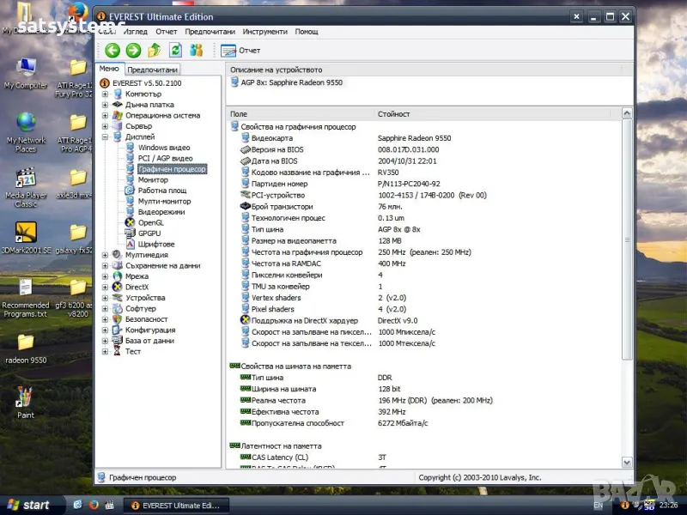
Task: Select GPGPU in the Display tree
Action: click(149, 233)
